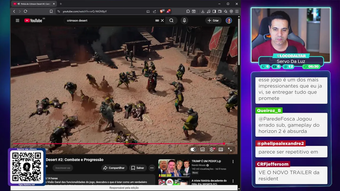Click the search magnifier button
340x191 pixels.
(171, 20)
